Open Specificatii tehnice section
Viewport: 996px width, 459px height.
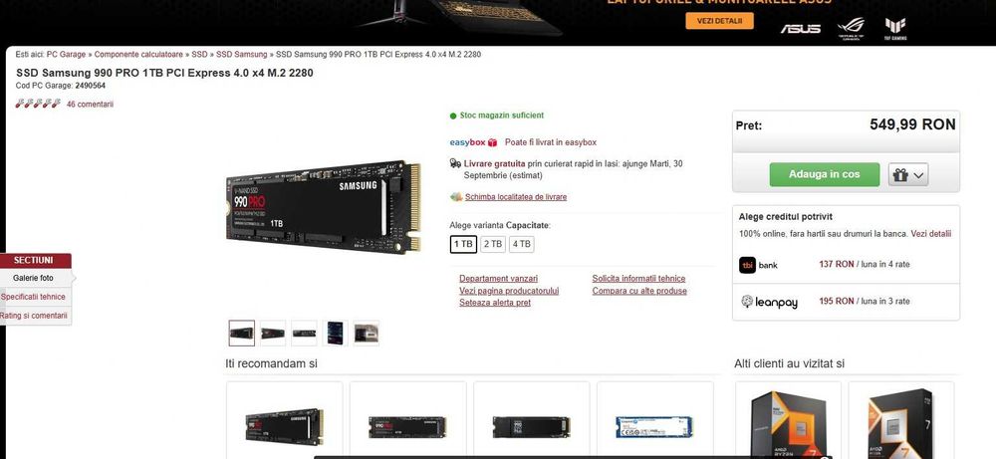34,297
